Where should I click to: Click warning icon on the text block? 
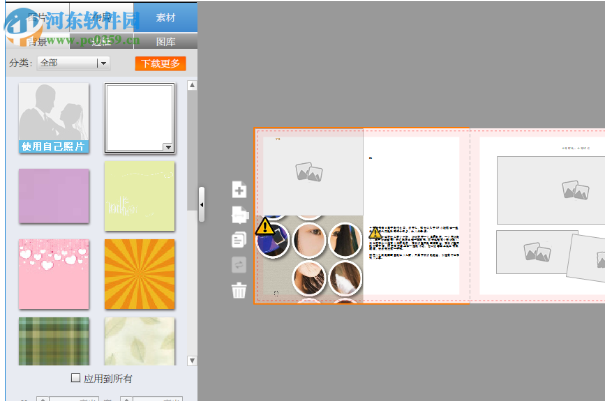click(375, 232)
